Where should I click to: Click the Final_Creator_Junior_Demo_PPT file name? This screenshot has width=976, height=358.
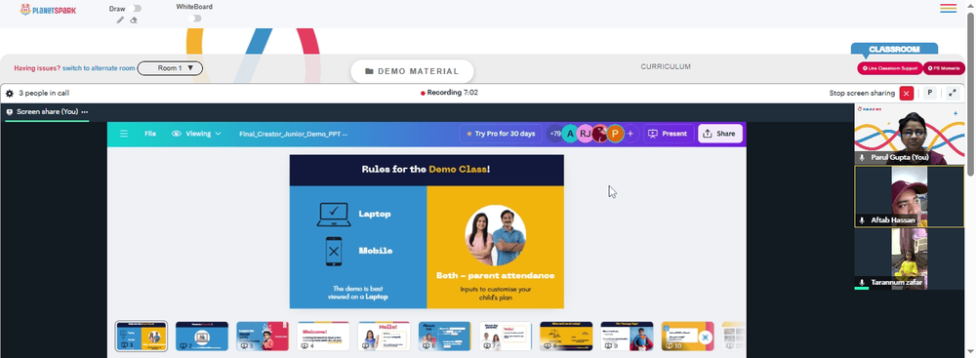click(293, 134)
